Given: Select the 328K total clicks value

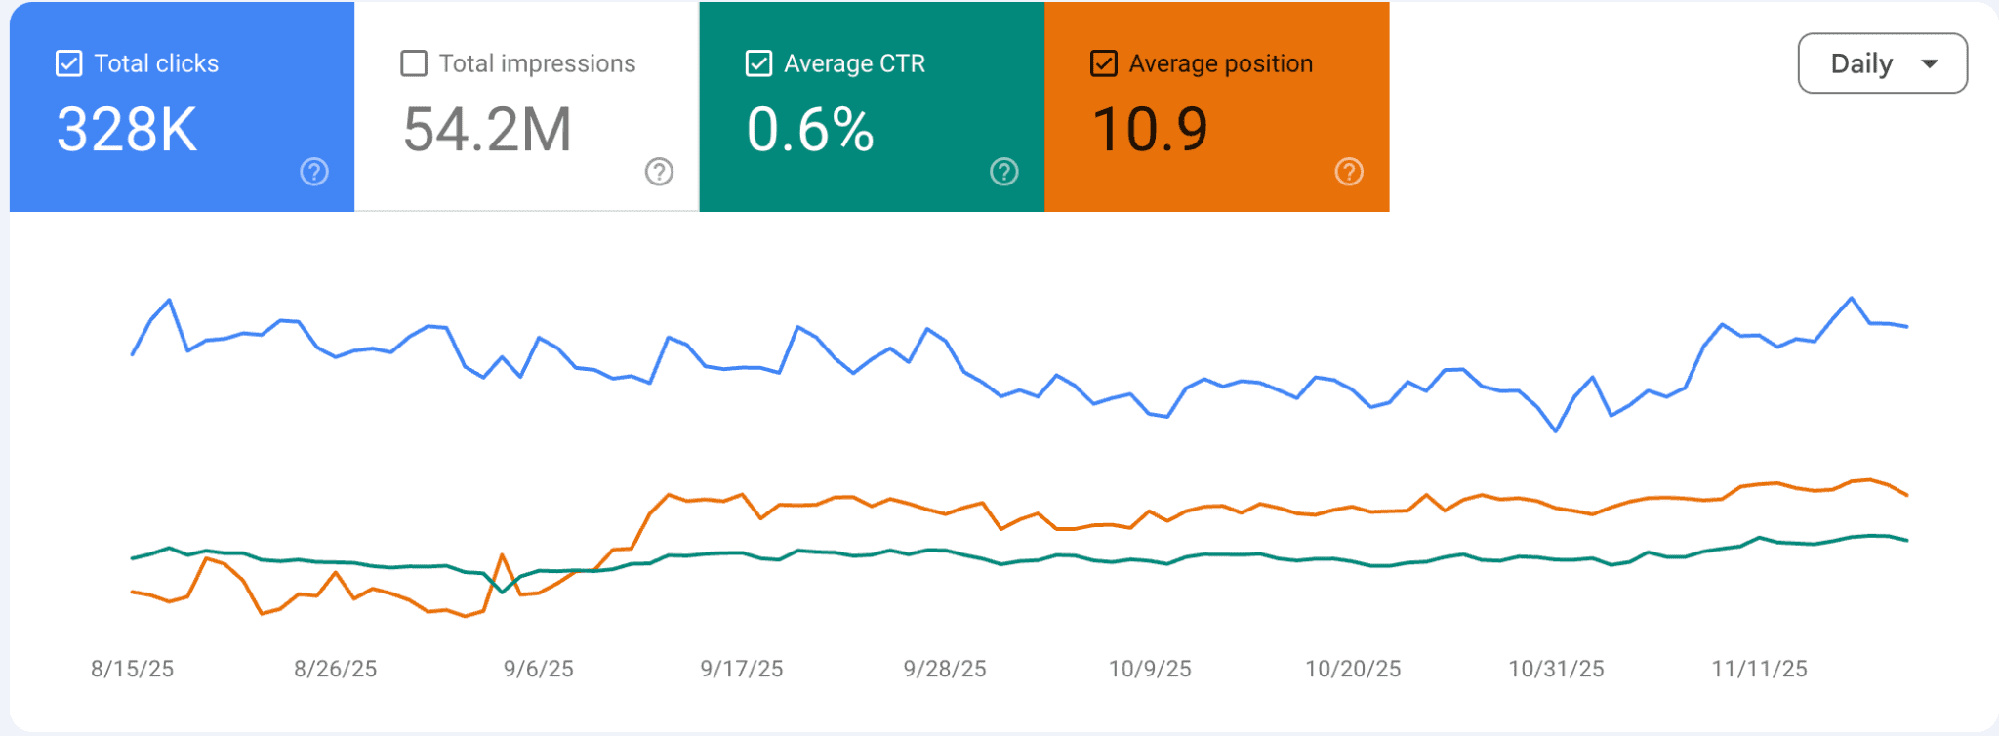Looking at the screenshot, I should 127,130.
